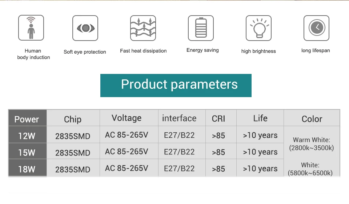Select the 15W power row cell
349x204 pixels.
point(27,153)
